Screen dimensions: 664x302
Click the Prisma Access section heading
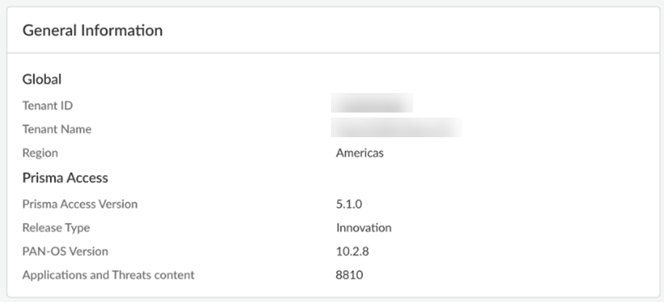tap(65, 178)
